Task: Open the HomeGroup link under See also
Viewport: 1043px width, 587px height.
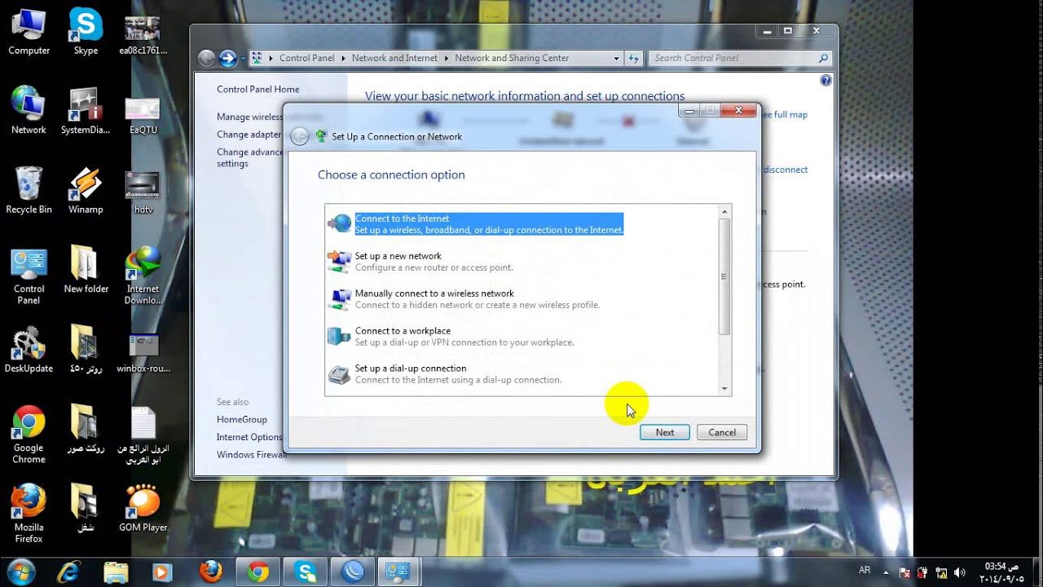Action: [242, 419]
